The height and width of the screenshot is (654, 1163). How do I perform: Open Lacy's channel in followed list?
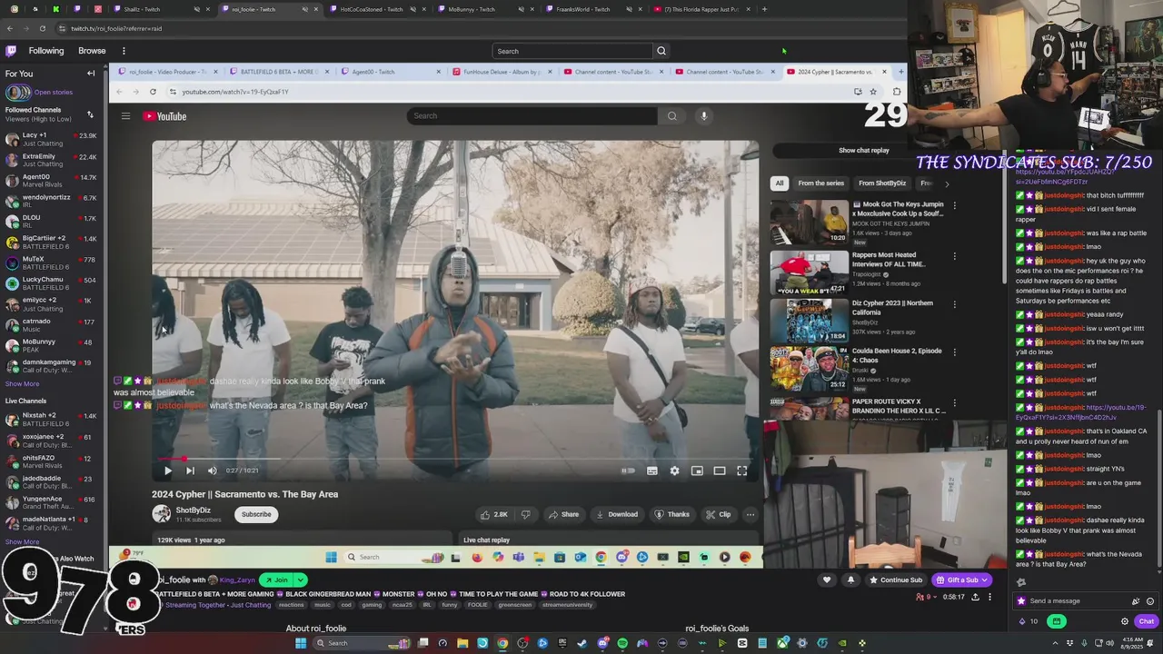point(52,139)
